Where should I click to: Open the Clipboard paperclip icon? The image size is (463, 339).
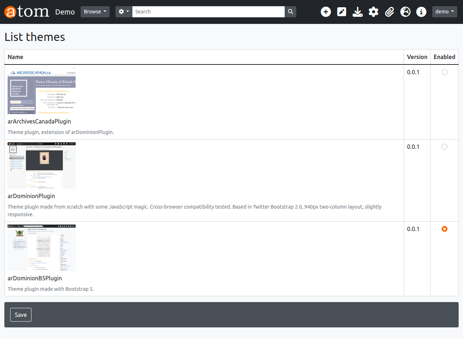(389, 12)
